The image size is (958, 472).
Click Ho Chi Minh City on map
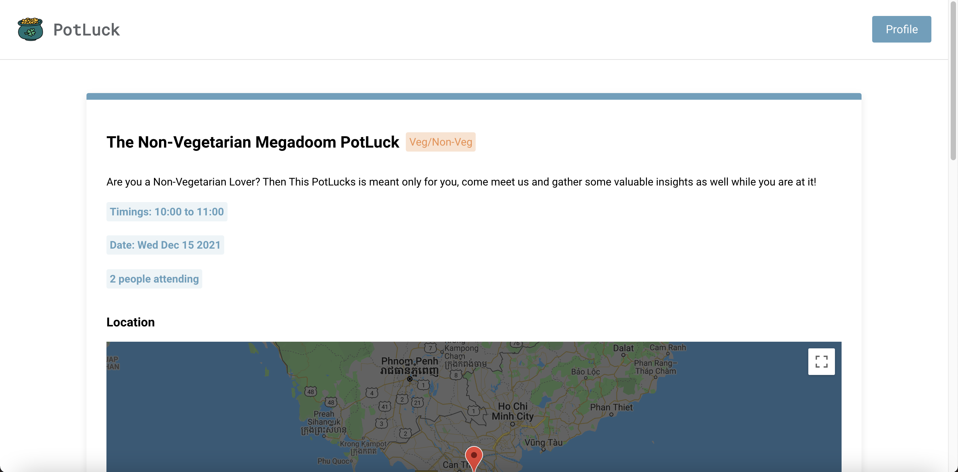pos(512,412)
